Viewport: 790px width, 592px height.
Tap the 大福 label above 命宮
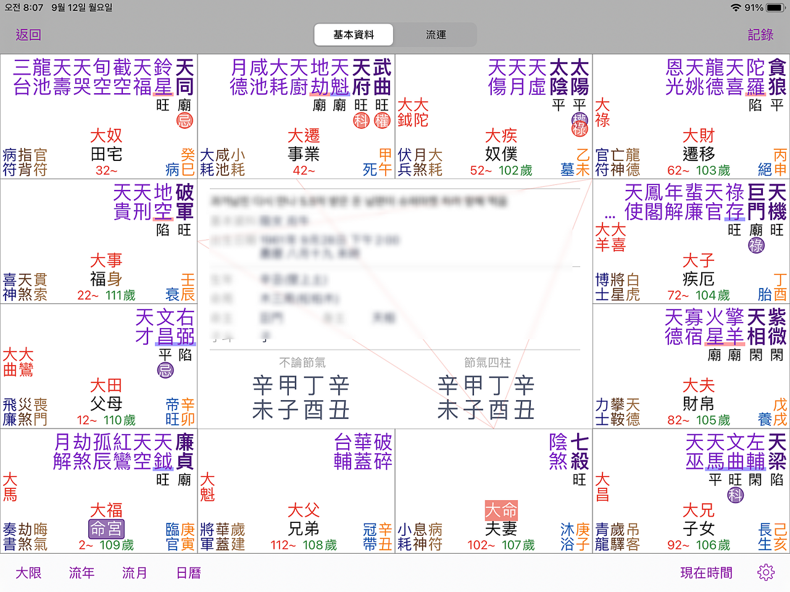(106, 510)
